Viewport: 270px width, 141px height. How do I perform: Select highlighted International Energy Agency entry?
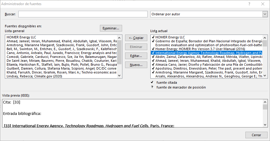(x=207, y=53)
